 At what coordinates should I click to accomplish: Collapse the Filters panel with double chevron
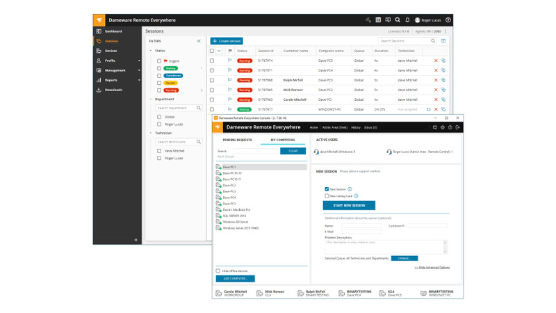[199, 41]
